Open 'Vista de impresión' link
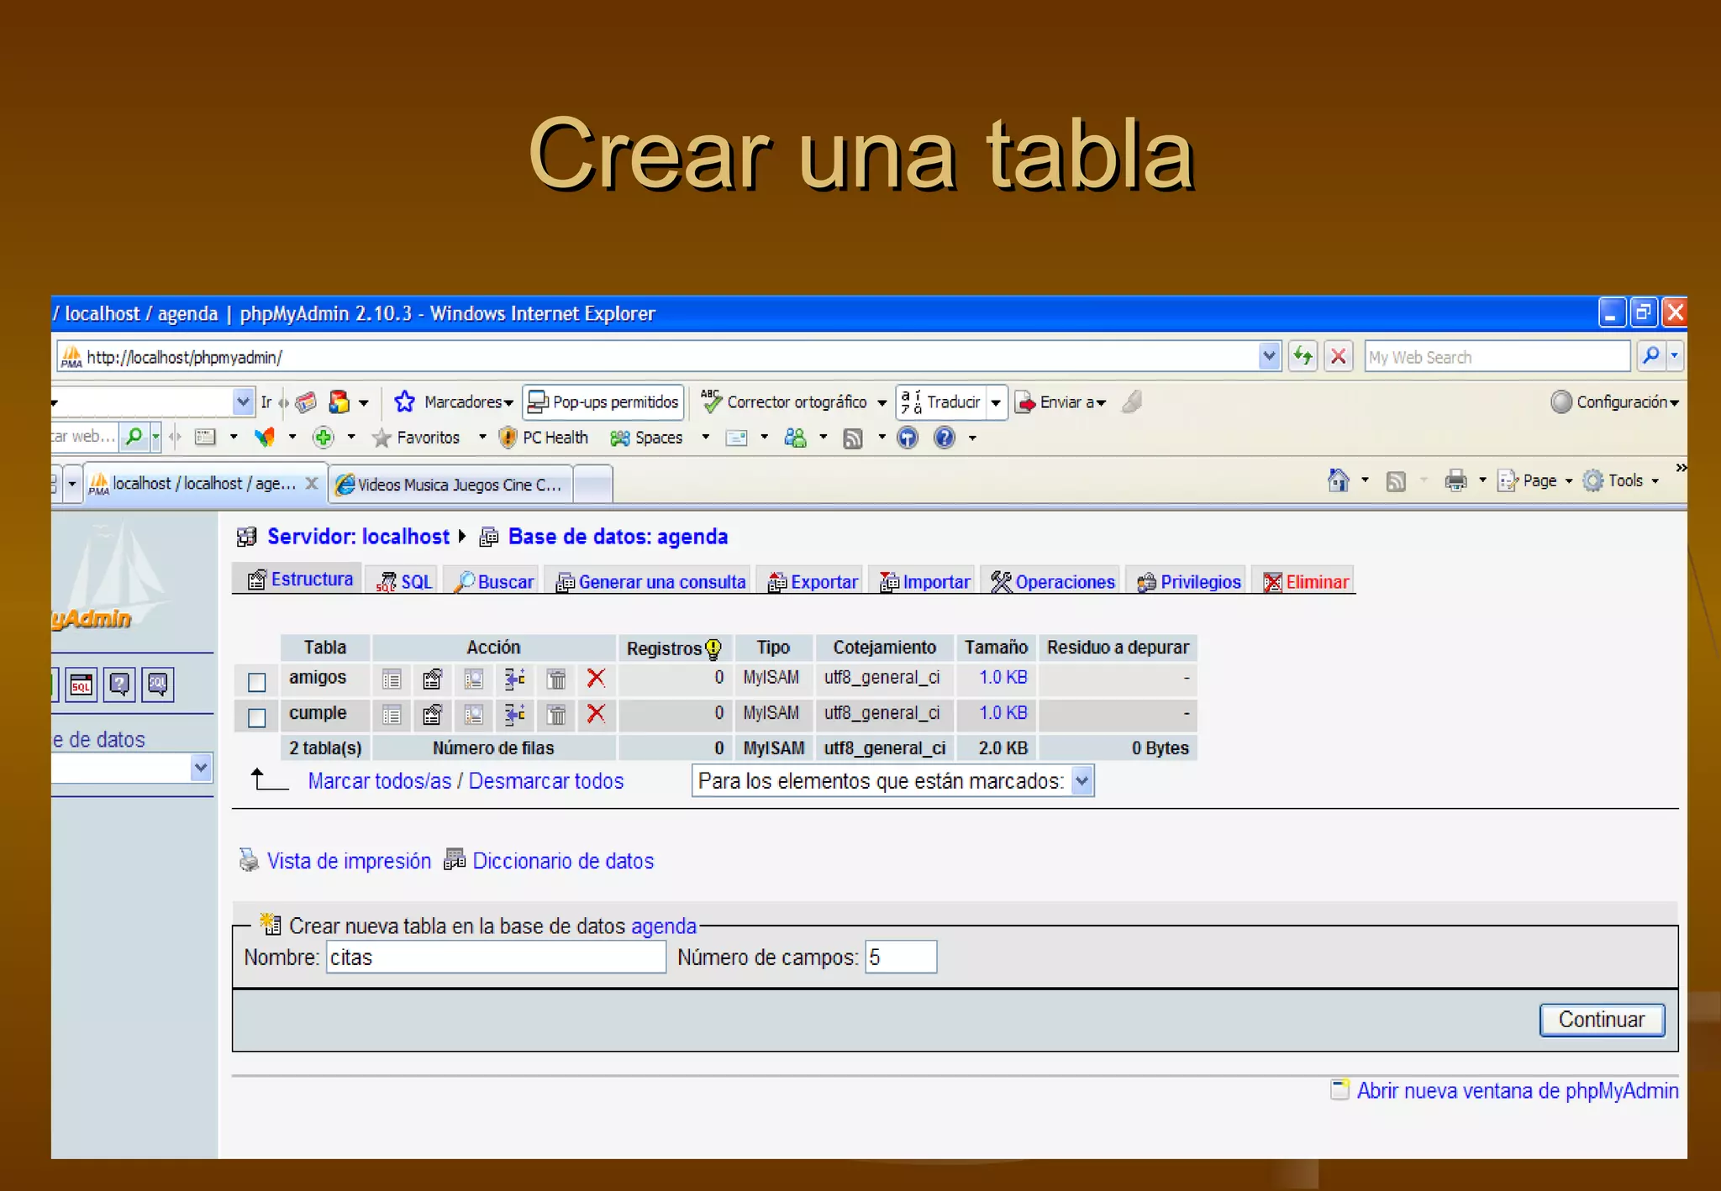This screenshot has height=1191, width=1721. [x=349, y=861]
